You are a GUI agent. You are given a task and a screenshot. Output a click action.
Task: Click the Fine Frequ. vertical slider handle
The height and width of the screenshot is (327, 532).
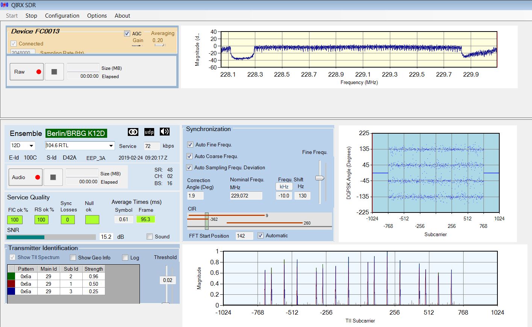click(x=320, y=178)
